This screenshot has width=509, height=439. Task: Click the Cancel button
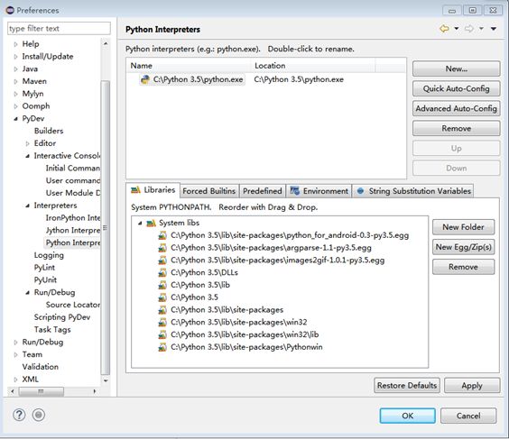(468, 416)
